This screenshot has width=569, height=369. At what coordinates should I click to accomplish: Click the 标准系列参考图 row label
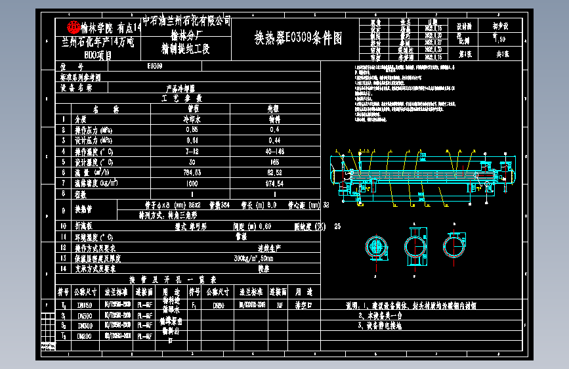pos(80,77)
